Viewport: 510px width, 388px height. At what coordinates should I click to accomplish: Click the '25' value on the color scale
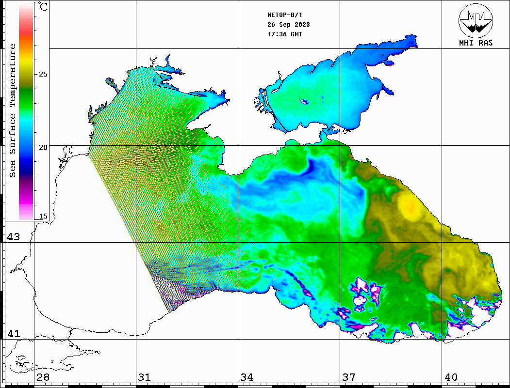click(43, 74)
